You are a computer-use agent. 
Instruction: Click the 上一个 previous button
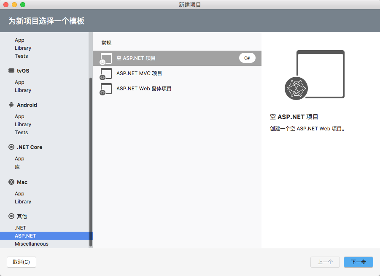[325, 262]
